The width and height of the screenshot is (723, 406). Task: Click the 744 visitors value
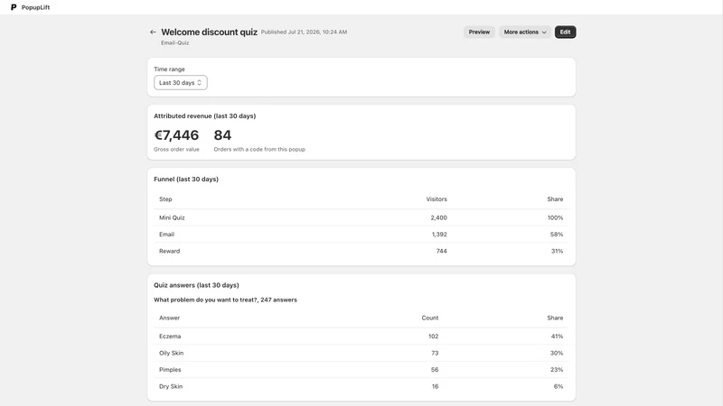pos(442,251)
